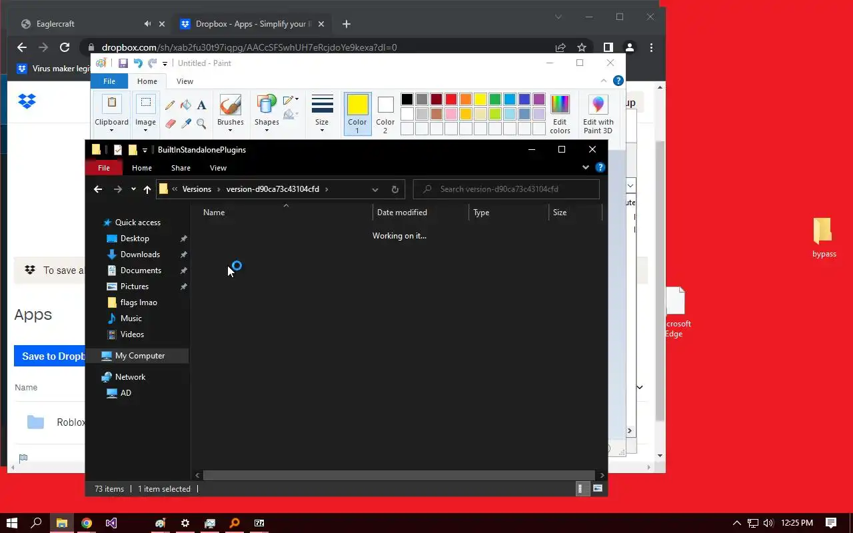Expand the address bar history dropdown
853x533 pixels.
tap(375, 189)
